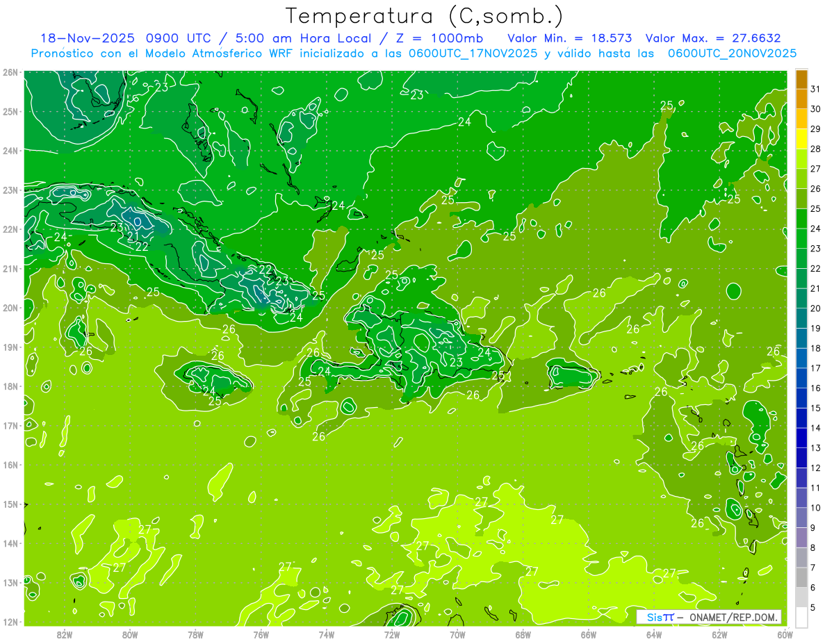Click latitude axis label 20N

tap(10, 308)
